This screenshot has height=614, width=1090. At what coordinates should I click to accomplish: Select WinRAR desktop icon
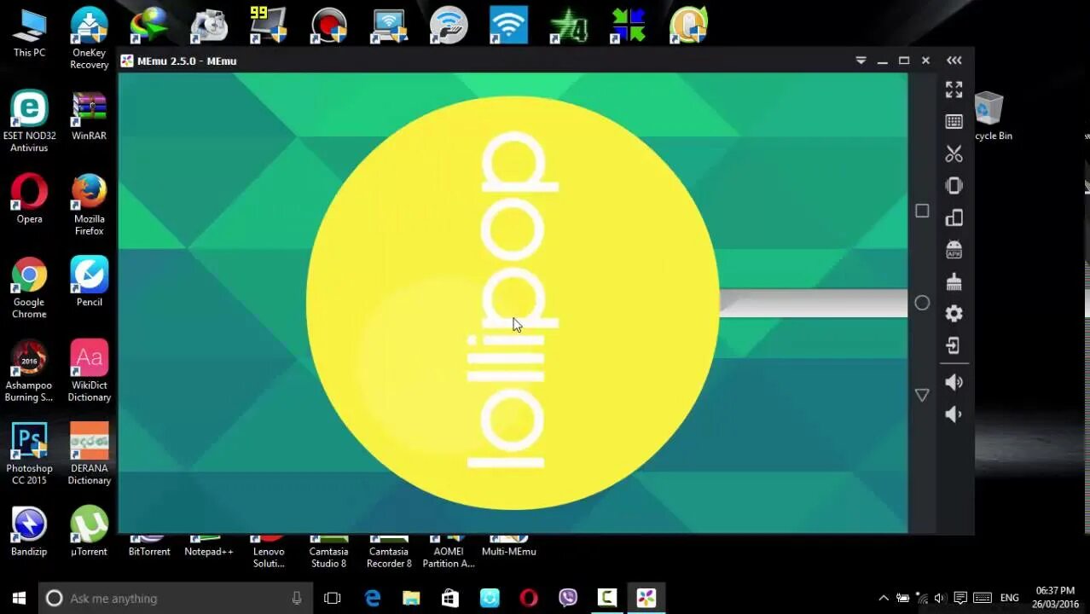pos(90,116)
